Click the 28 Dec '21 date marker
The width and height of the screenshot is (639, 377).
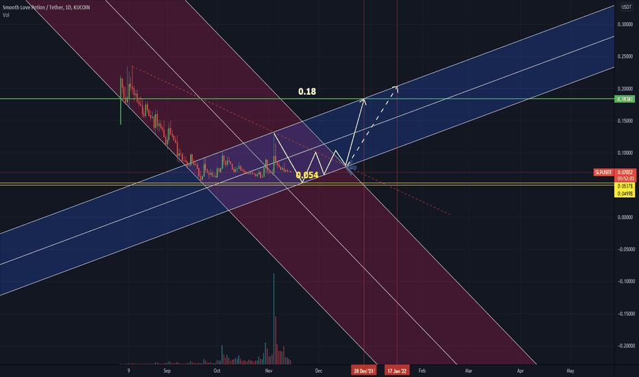pyautogui.click(x=364, y=371)
